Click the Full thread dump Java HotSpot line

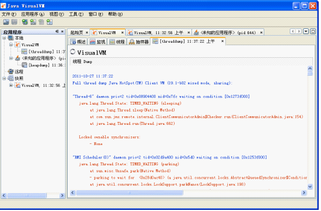pyautogui.click(x=152, y=83)
